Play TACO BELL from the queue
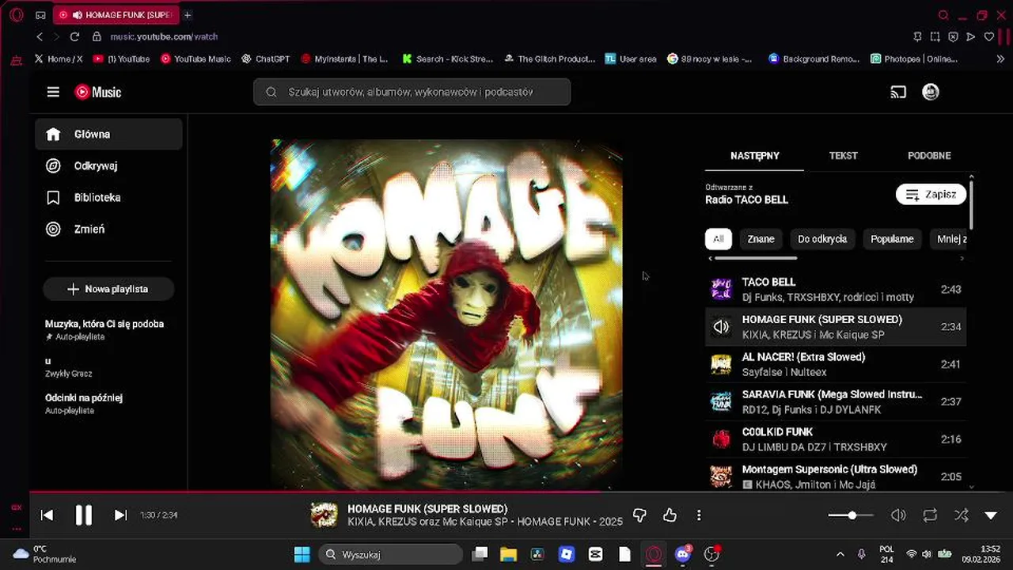Viewport: 1013px width, 570px height. click(836, 289)
